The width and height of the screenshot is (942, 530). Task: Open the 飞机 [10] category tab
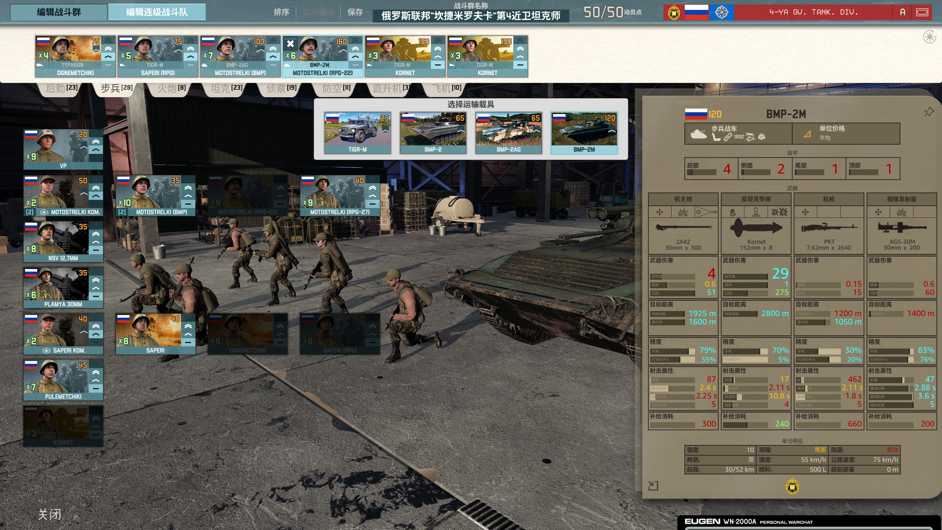[446, 88]
